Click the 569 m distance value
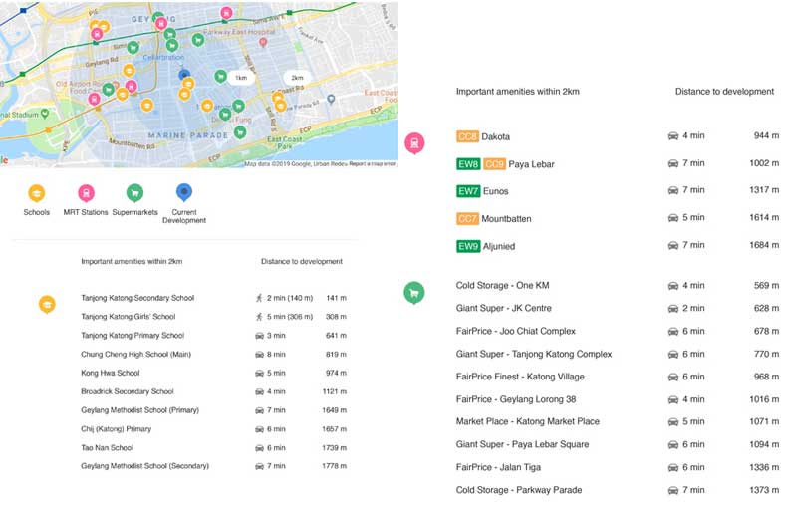Viewport: 797px width, 505px height. (x=766, y=286)
